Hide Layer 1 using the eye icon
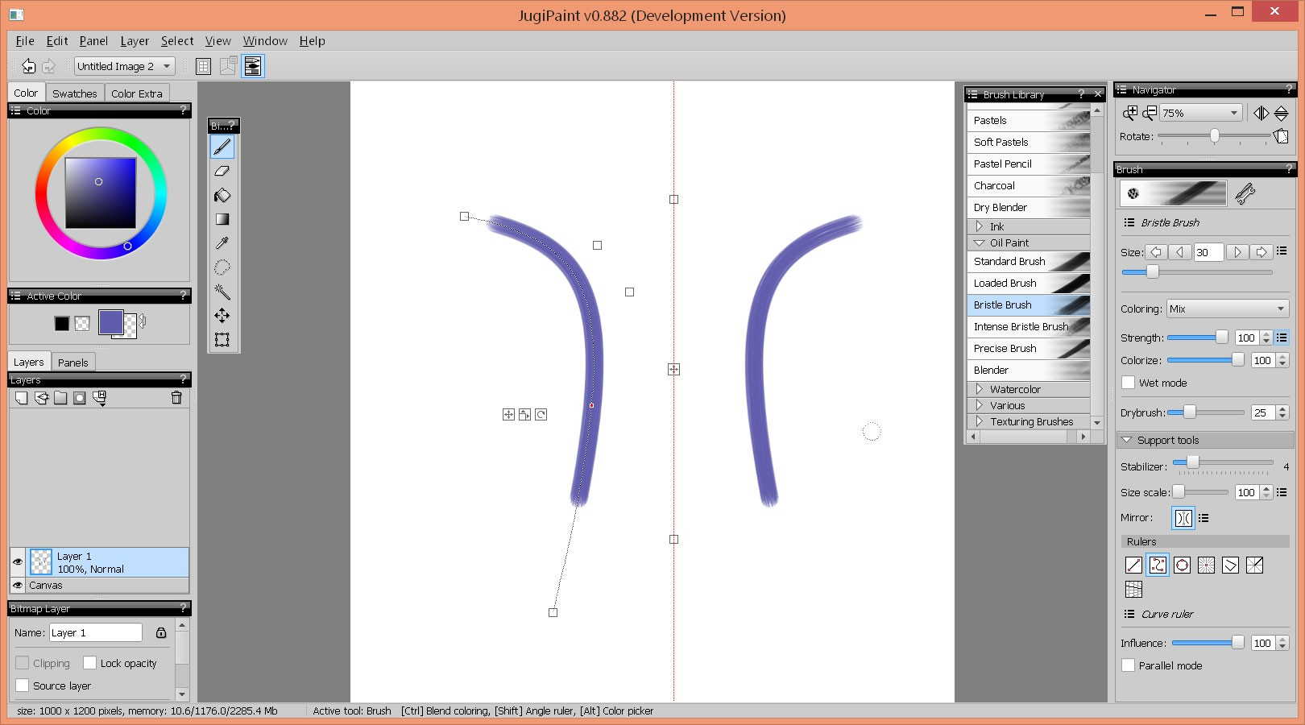The image size is (1305, 725). (18, 561)
